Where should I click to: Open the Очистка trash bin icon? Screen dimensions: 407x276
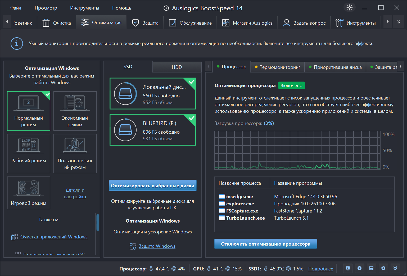tap(46, 23)
